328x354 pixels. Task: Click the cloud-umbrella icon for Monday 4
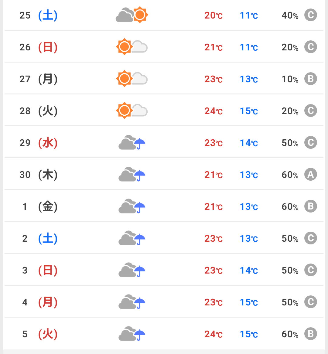(132, 302)
